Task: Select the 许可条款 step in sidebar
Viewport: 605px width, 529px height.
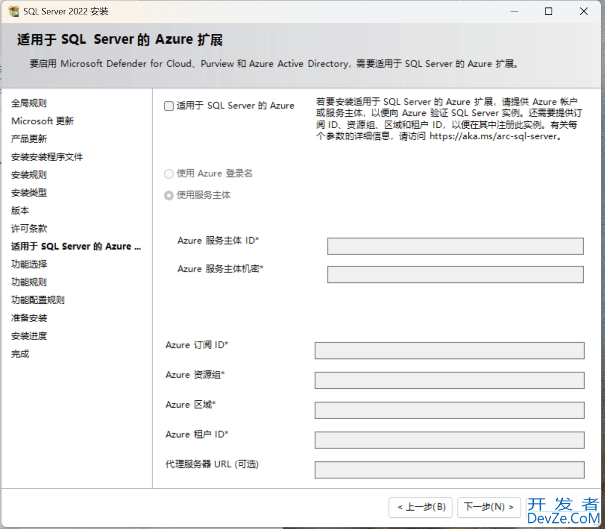Action: click(29, 229)
